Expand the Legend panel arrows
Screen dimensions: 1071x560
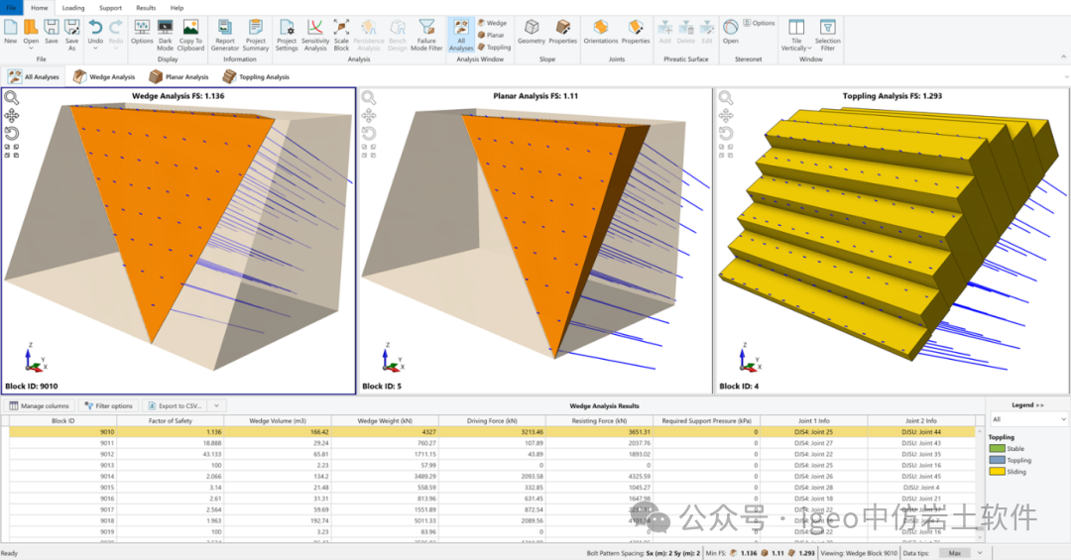pyautogui.click(x=1039, y=405)
